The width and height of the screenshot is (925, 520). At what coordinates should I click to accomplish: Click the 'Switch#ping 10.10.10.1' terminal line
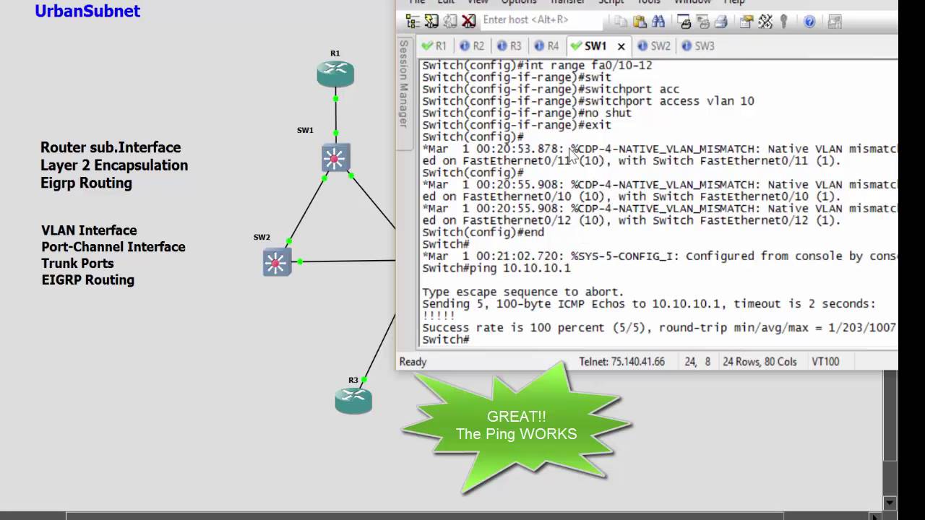[496, 268]
